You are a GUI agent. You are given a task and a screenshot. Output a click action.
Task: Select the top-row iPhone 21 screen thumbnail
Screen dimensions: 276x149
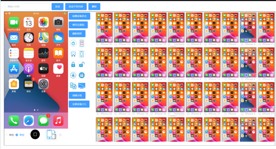(x=266, y=27)
